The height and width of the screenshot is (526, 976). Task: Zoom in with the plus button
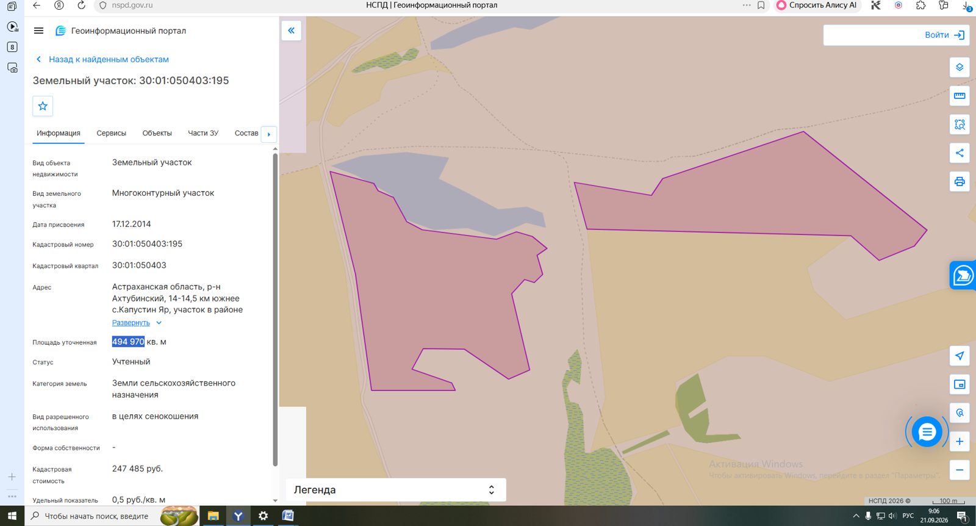960,441
